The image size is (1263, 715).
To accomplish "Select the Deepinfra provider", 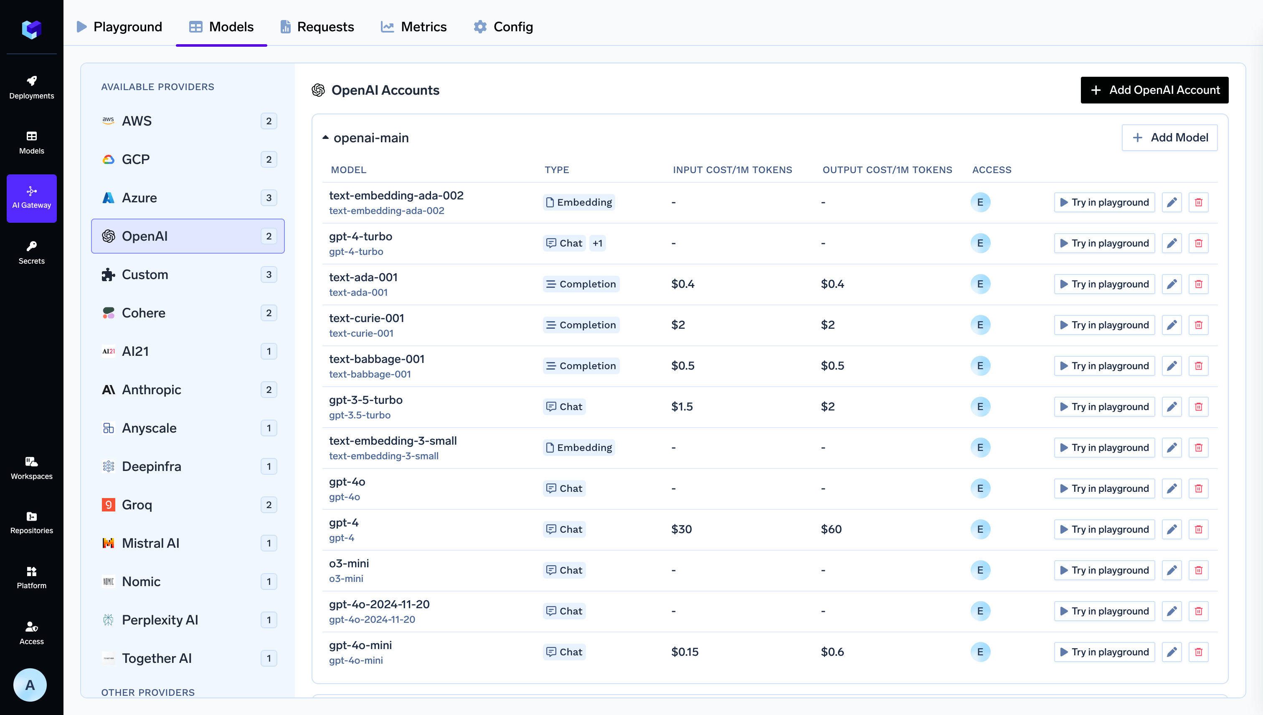I will pos(188,466).
